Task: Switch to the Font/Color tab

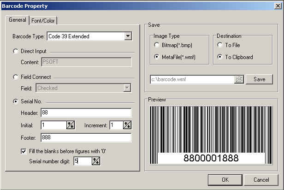Action: pos(43,21)
